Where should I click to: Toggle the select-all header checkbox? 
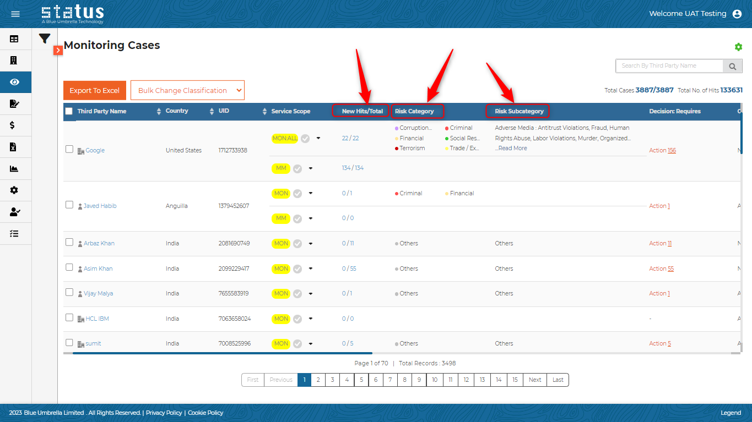pos(69,111)
